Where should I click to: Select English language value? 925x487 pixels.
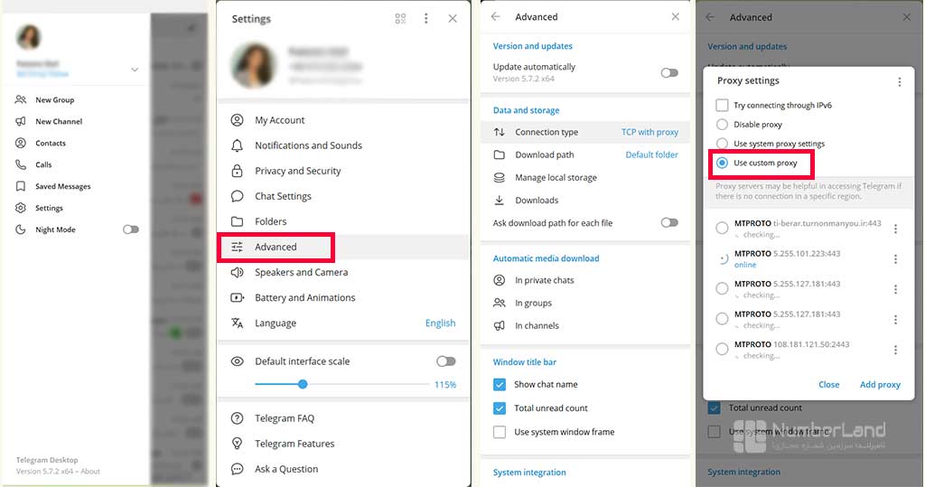point(440,323)
